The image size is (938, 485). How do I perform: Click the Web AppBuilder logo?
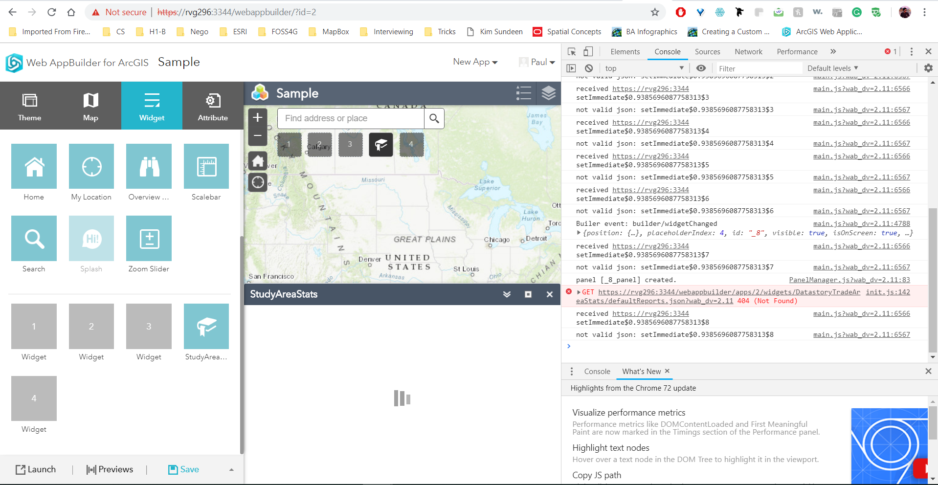point(14,63)
